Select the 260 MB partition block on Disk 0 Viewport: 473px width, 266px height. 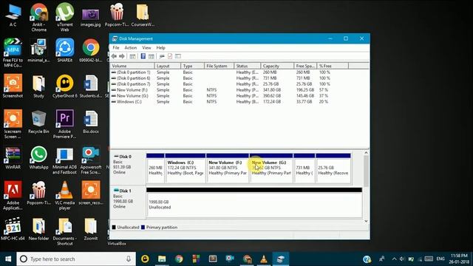click(155, 168)
